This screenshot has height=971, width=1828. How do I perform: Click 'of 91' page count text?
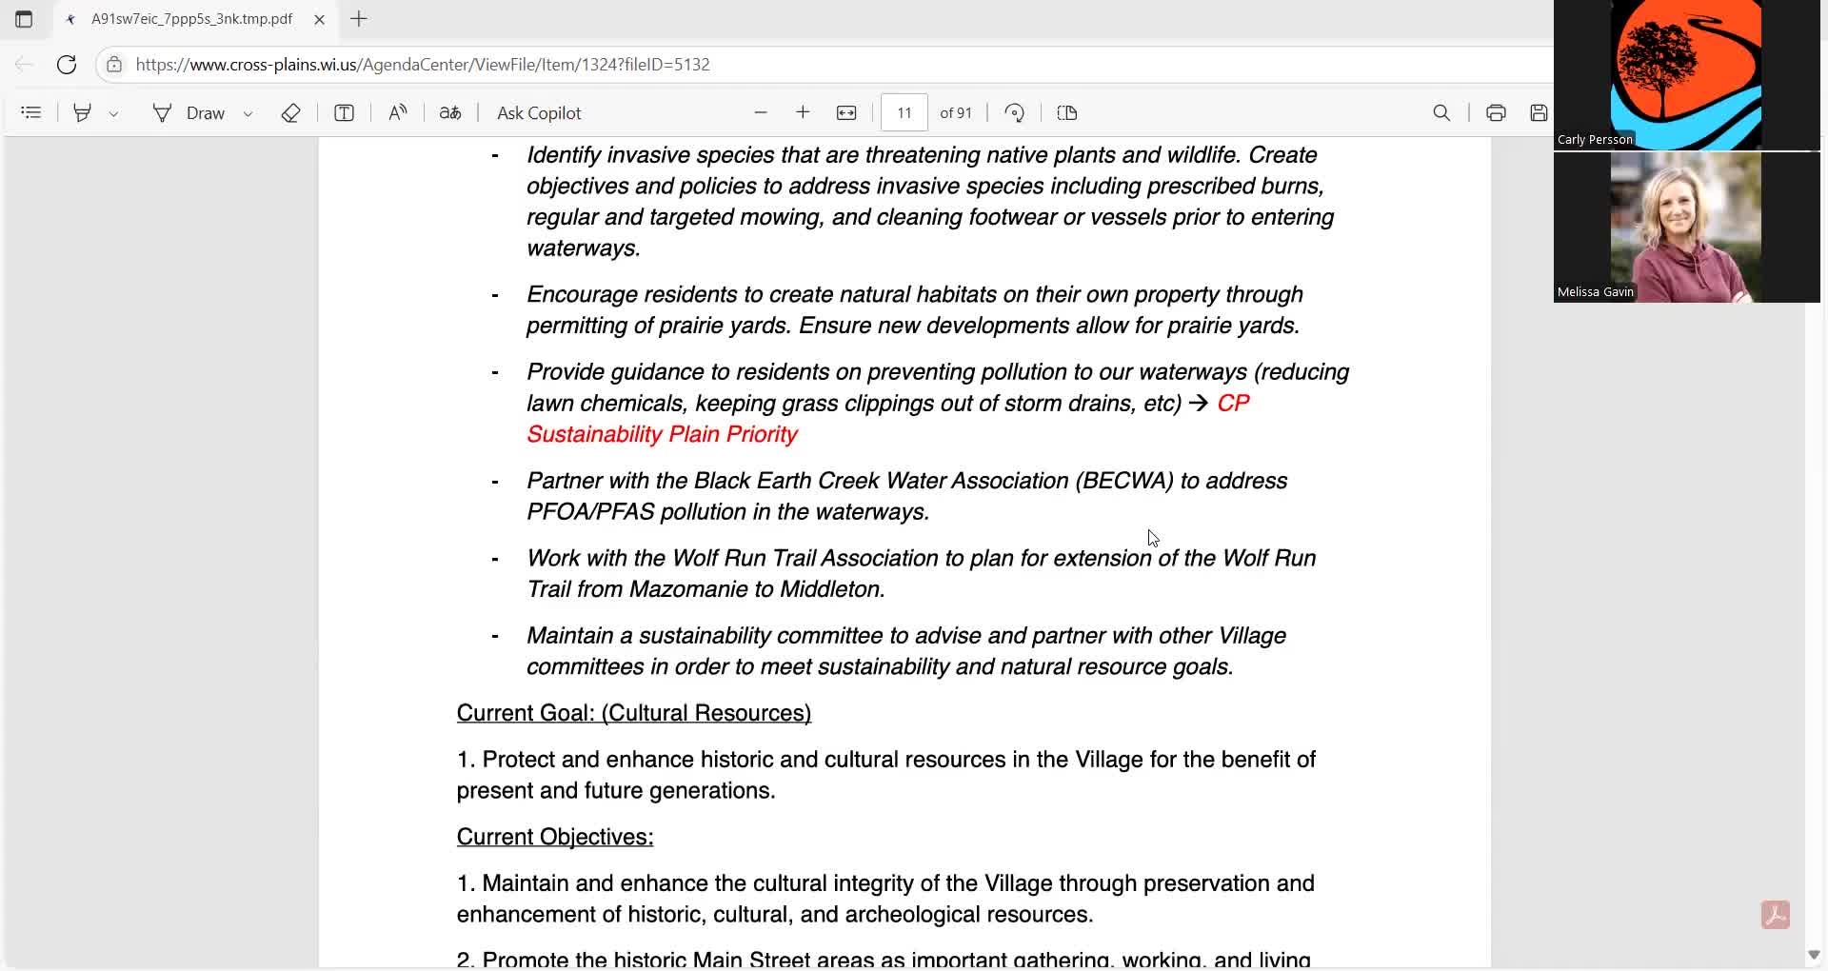[956, 113]
